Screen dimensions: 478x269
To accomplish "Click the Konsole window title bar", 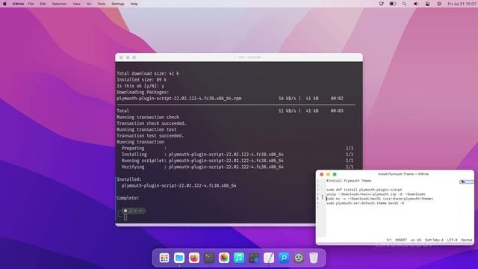I will pyautogui.click(x=239, y=58).
